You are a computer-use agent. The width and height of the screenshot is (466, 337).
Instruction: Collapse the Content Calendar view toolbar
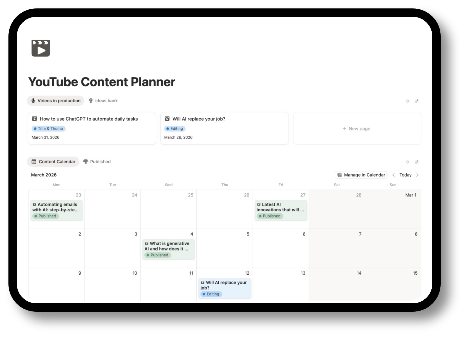point(407,162)
